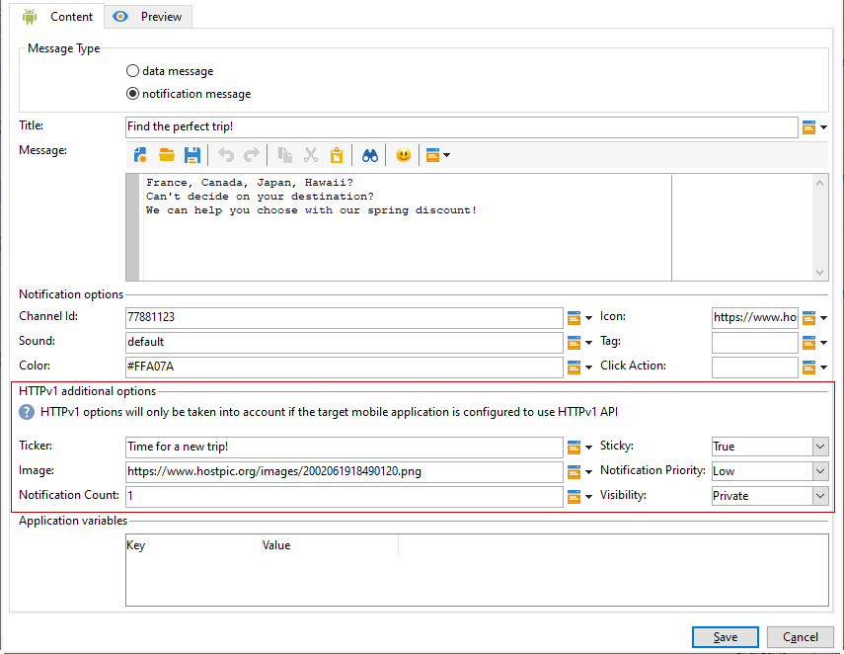Click the personalization icon for Icon field
The image size is (844, 654).
pyautogui.click(x=808, y=318)
